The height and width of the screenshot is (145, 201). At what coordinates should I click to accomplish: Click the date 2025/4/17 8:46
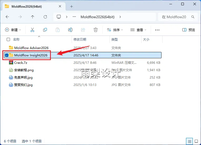coord(85,63)
